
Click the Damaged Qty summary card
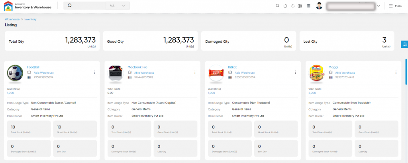tap(249, 41)
